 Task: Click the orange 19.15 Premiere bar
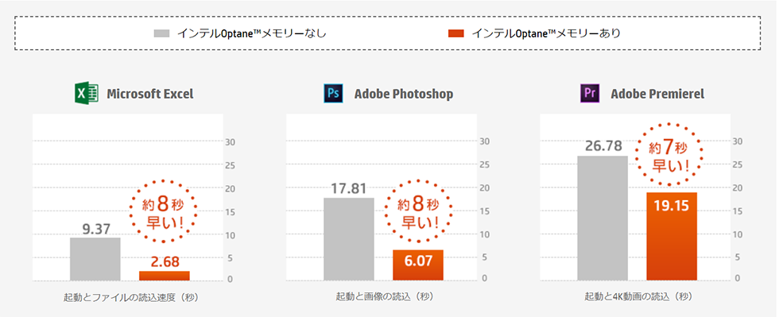pos(672,237)
